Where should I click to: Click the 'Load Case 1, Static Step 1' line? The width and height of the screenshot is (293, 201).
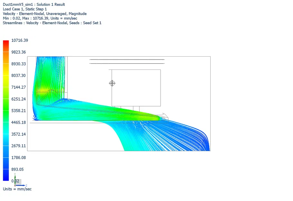click(x=25, y=9)
